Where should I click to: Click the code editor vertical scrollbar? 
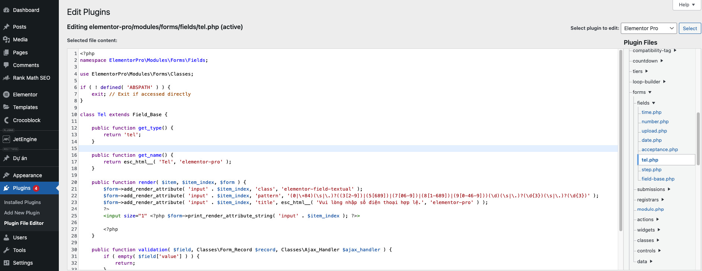point(620,141)
